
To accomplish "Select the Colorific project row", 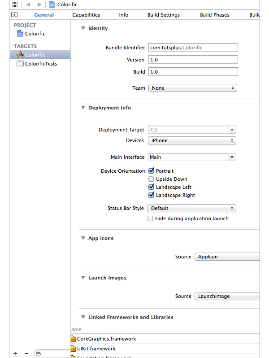I will (x=40, y=34).
